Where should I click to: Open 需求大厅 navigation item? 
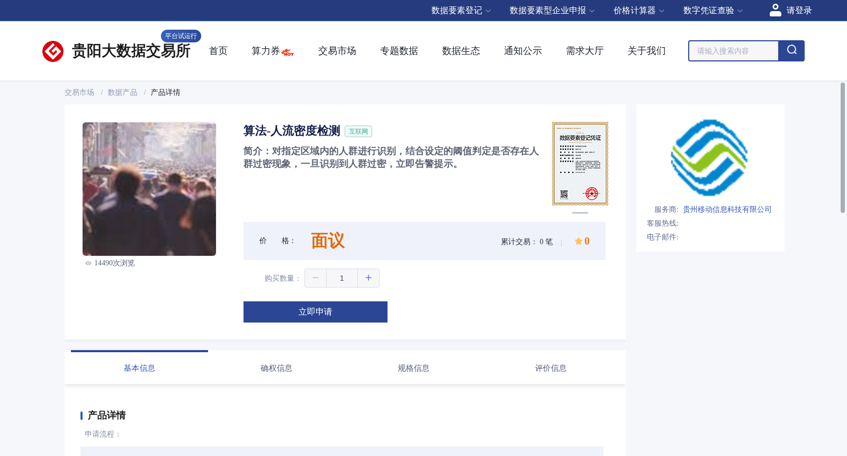pyautogui.click(x=585, y=51)
